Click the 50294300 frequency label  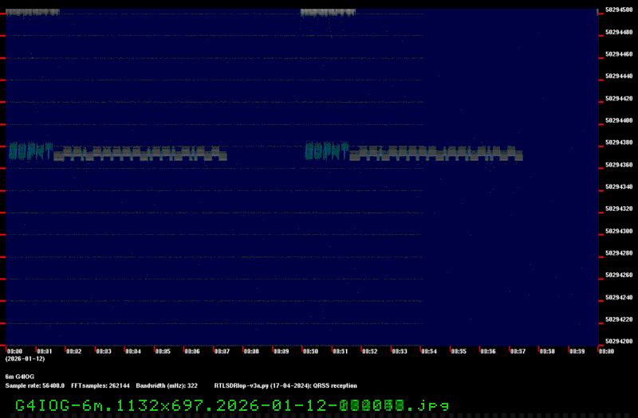click(x=619, y=231)
